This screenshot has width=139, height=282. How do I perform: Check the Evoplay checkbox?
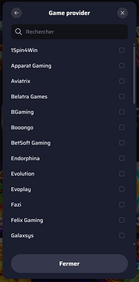[x=122, y=189]
